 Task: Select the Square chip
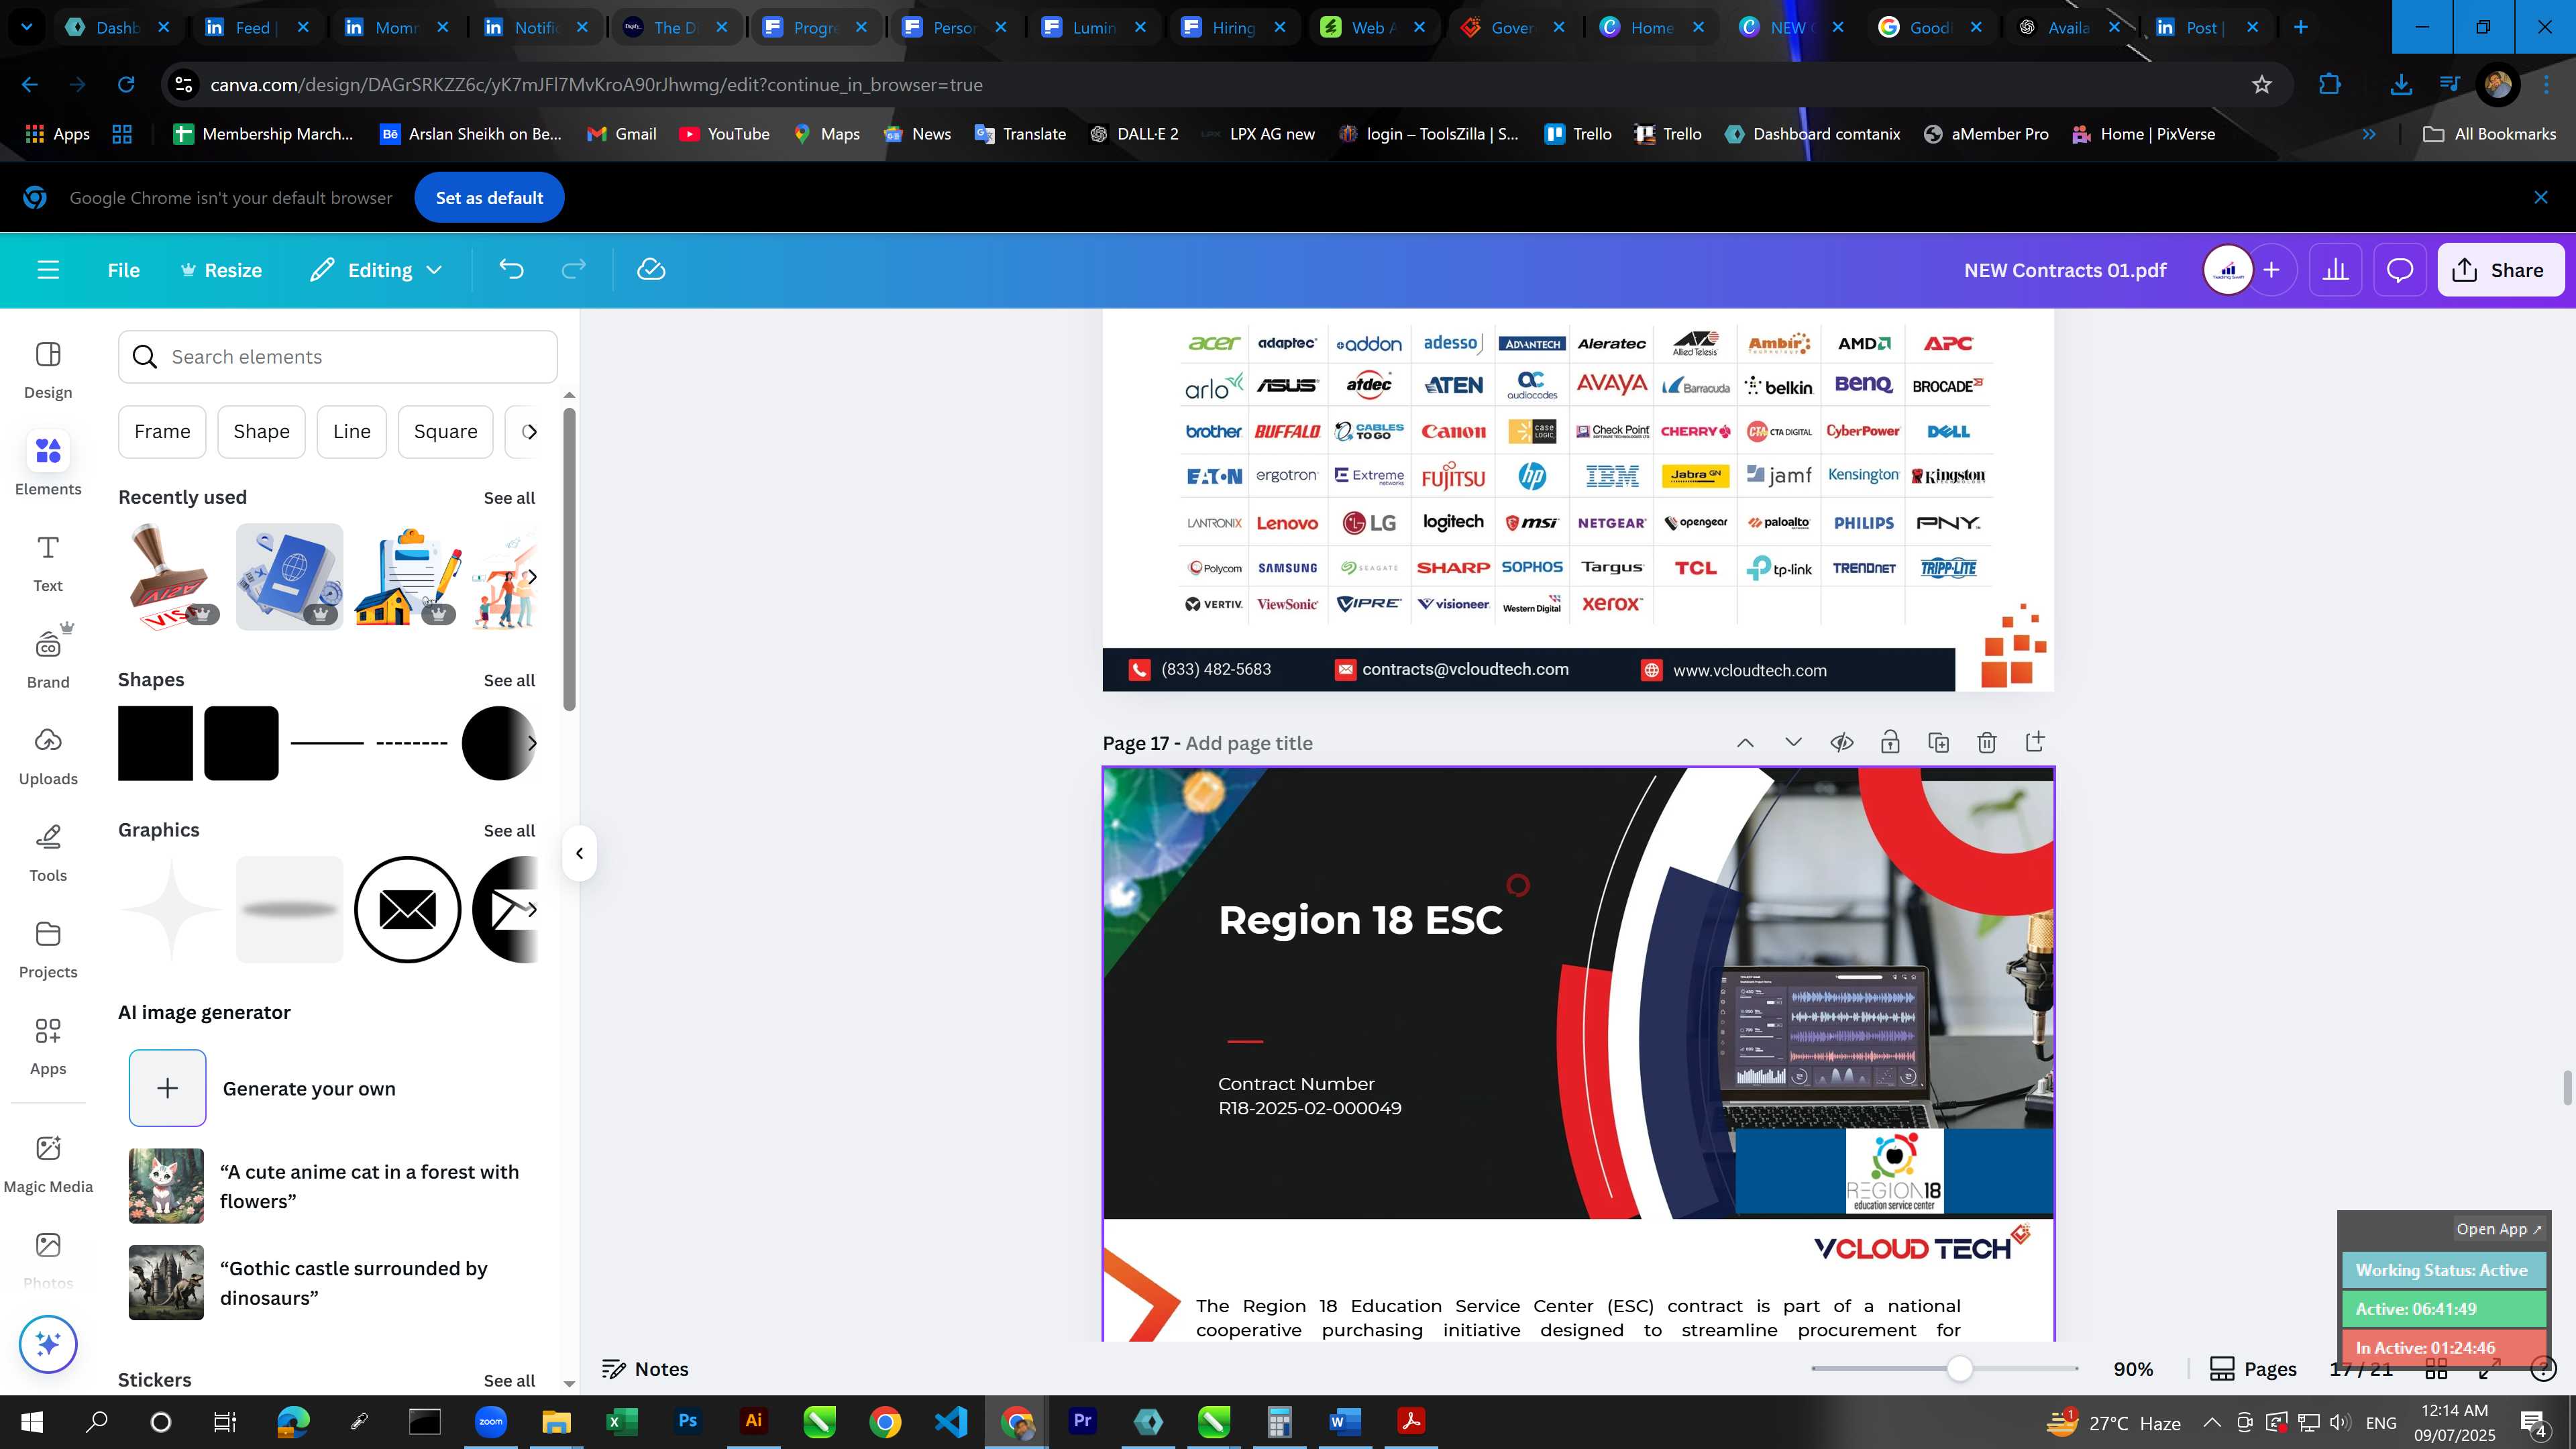(x=445, y=431)
